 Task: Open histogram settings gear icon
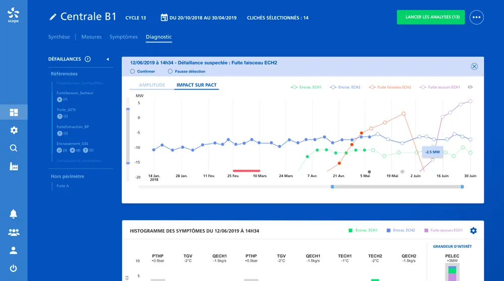coord(473,231)
